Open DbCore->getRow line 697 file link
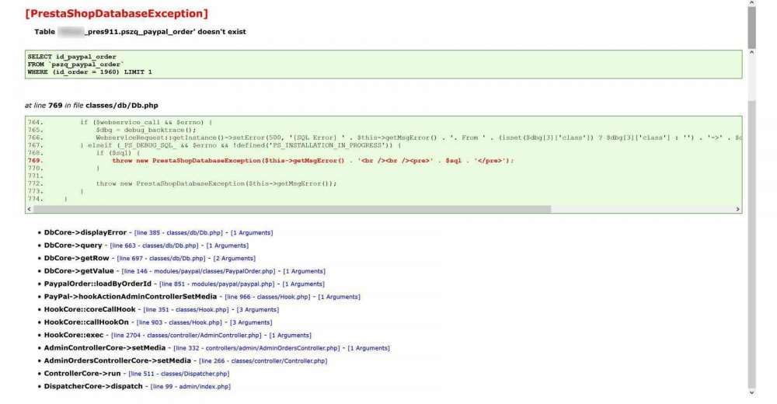 pos(161,258)
